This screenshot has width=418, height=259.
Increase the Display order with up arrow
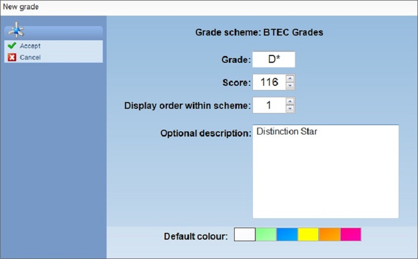(x=290, y=102)
